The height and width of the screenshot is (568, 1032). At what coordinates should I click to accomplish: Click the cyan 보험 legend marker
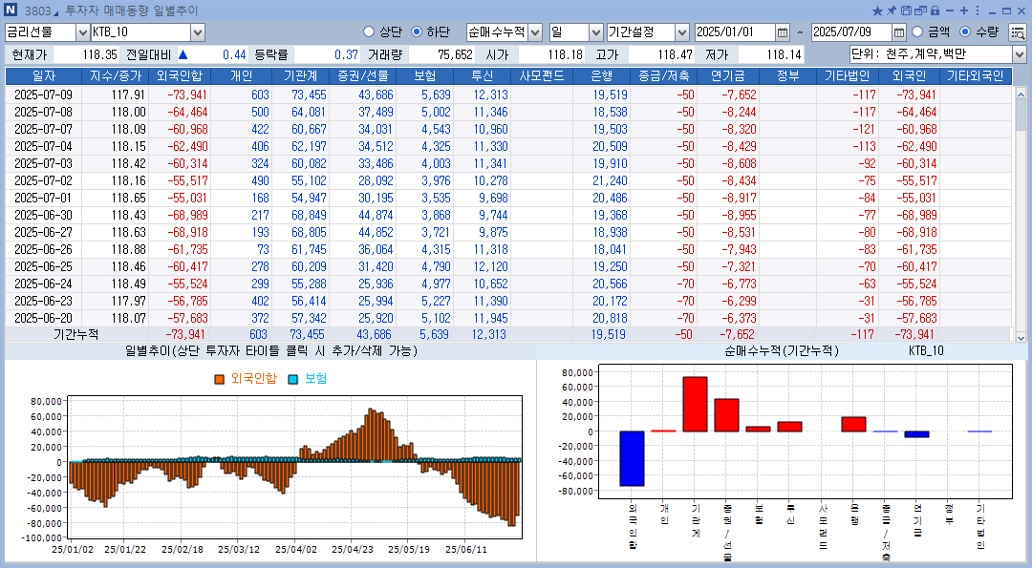coord(293,379)
